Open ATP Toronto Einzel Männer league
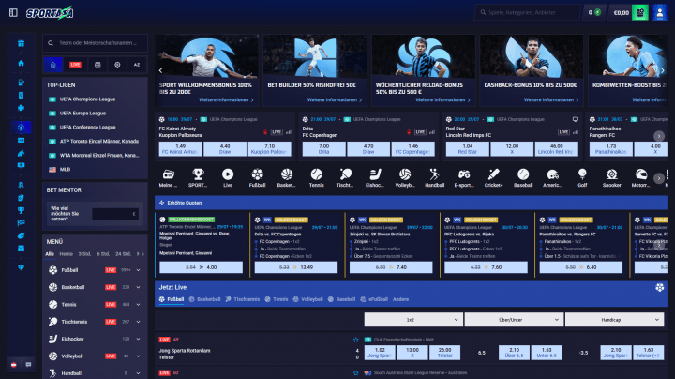The image size is (675, 379). click(99, 142)
